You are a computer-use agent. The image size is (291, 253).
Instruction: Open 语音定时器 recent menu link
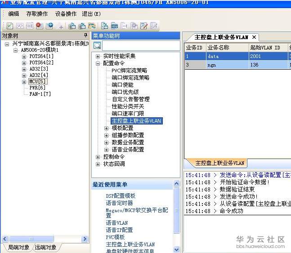pyautogui.click(x=119, y=203)
